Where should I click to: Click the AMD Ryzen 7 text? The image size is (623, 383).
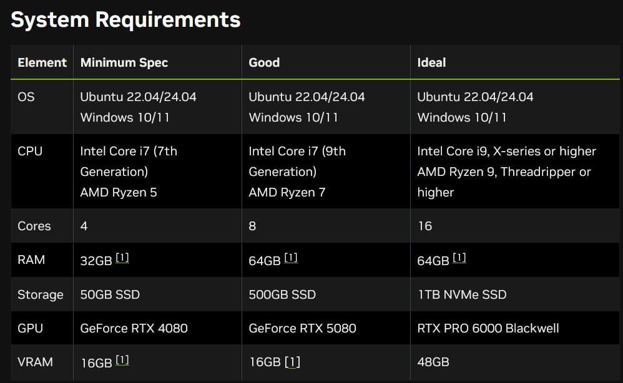(x=287, y=193)
